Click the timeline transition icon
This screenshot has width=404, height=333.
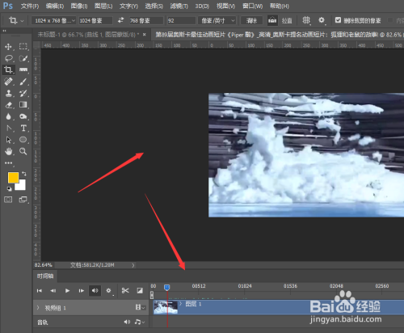[x=140, y=291]
